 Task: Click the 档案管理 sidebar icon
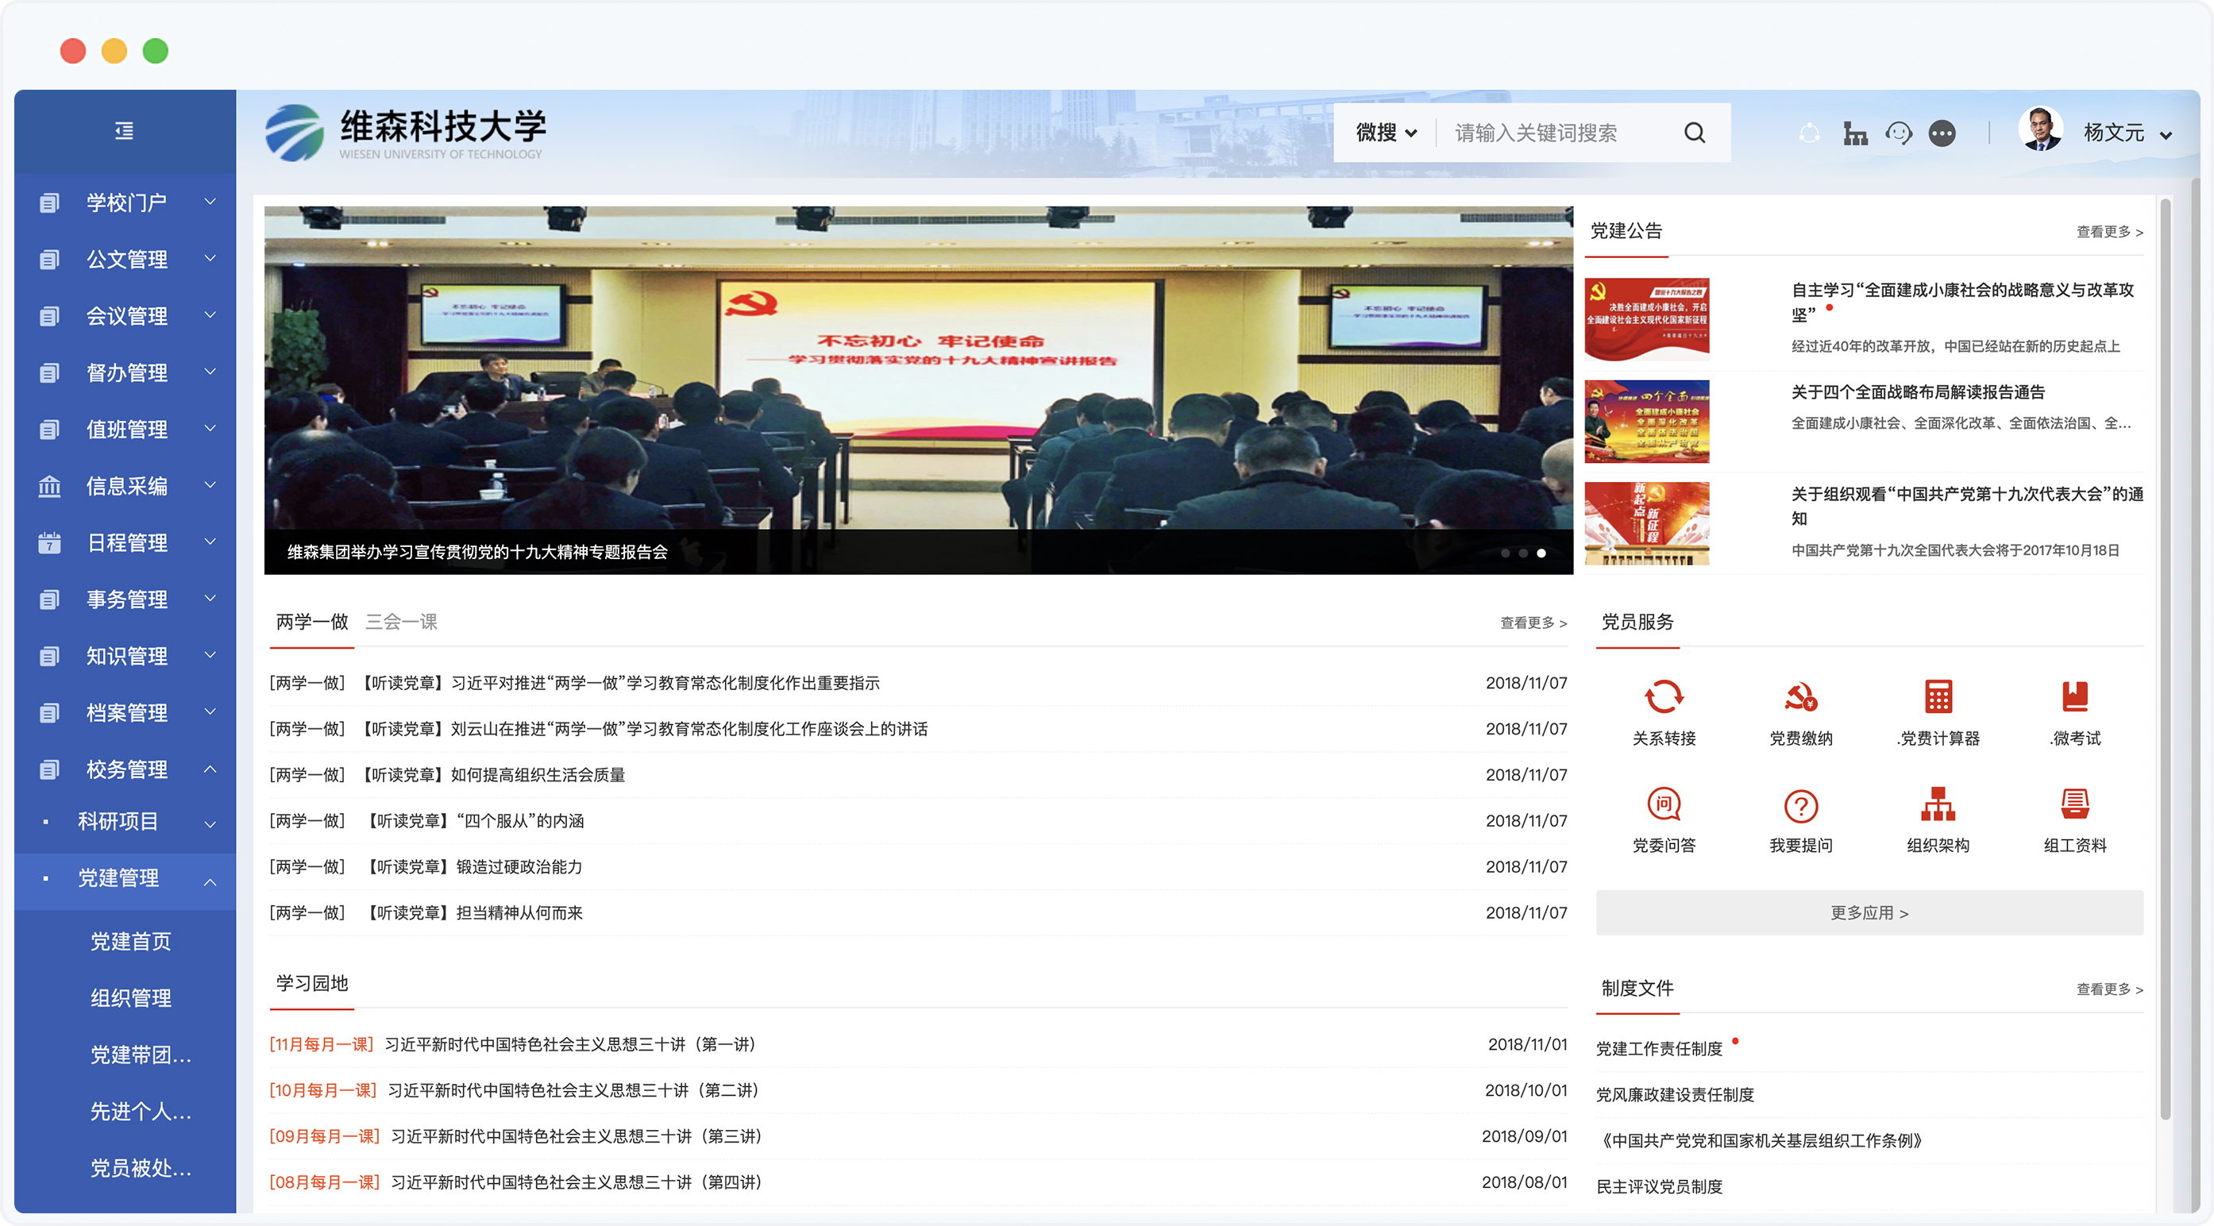tap(50, 713)
